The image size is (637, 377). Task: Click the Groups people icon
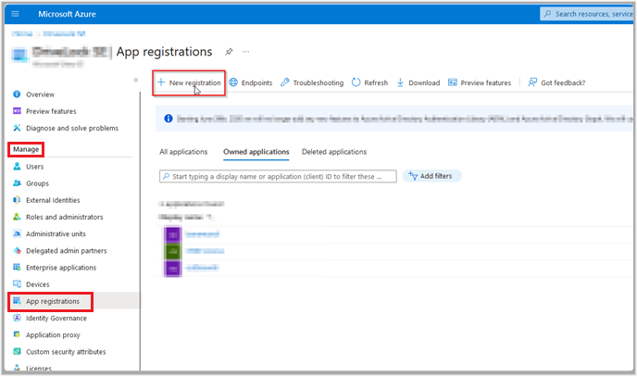17,183
